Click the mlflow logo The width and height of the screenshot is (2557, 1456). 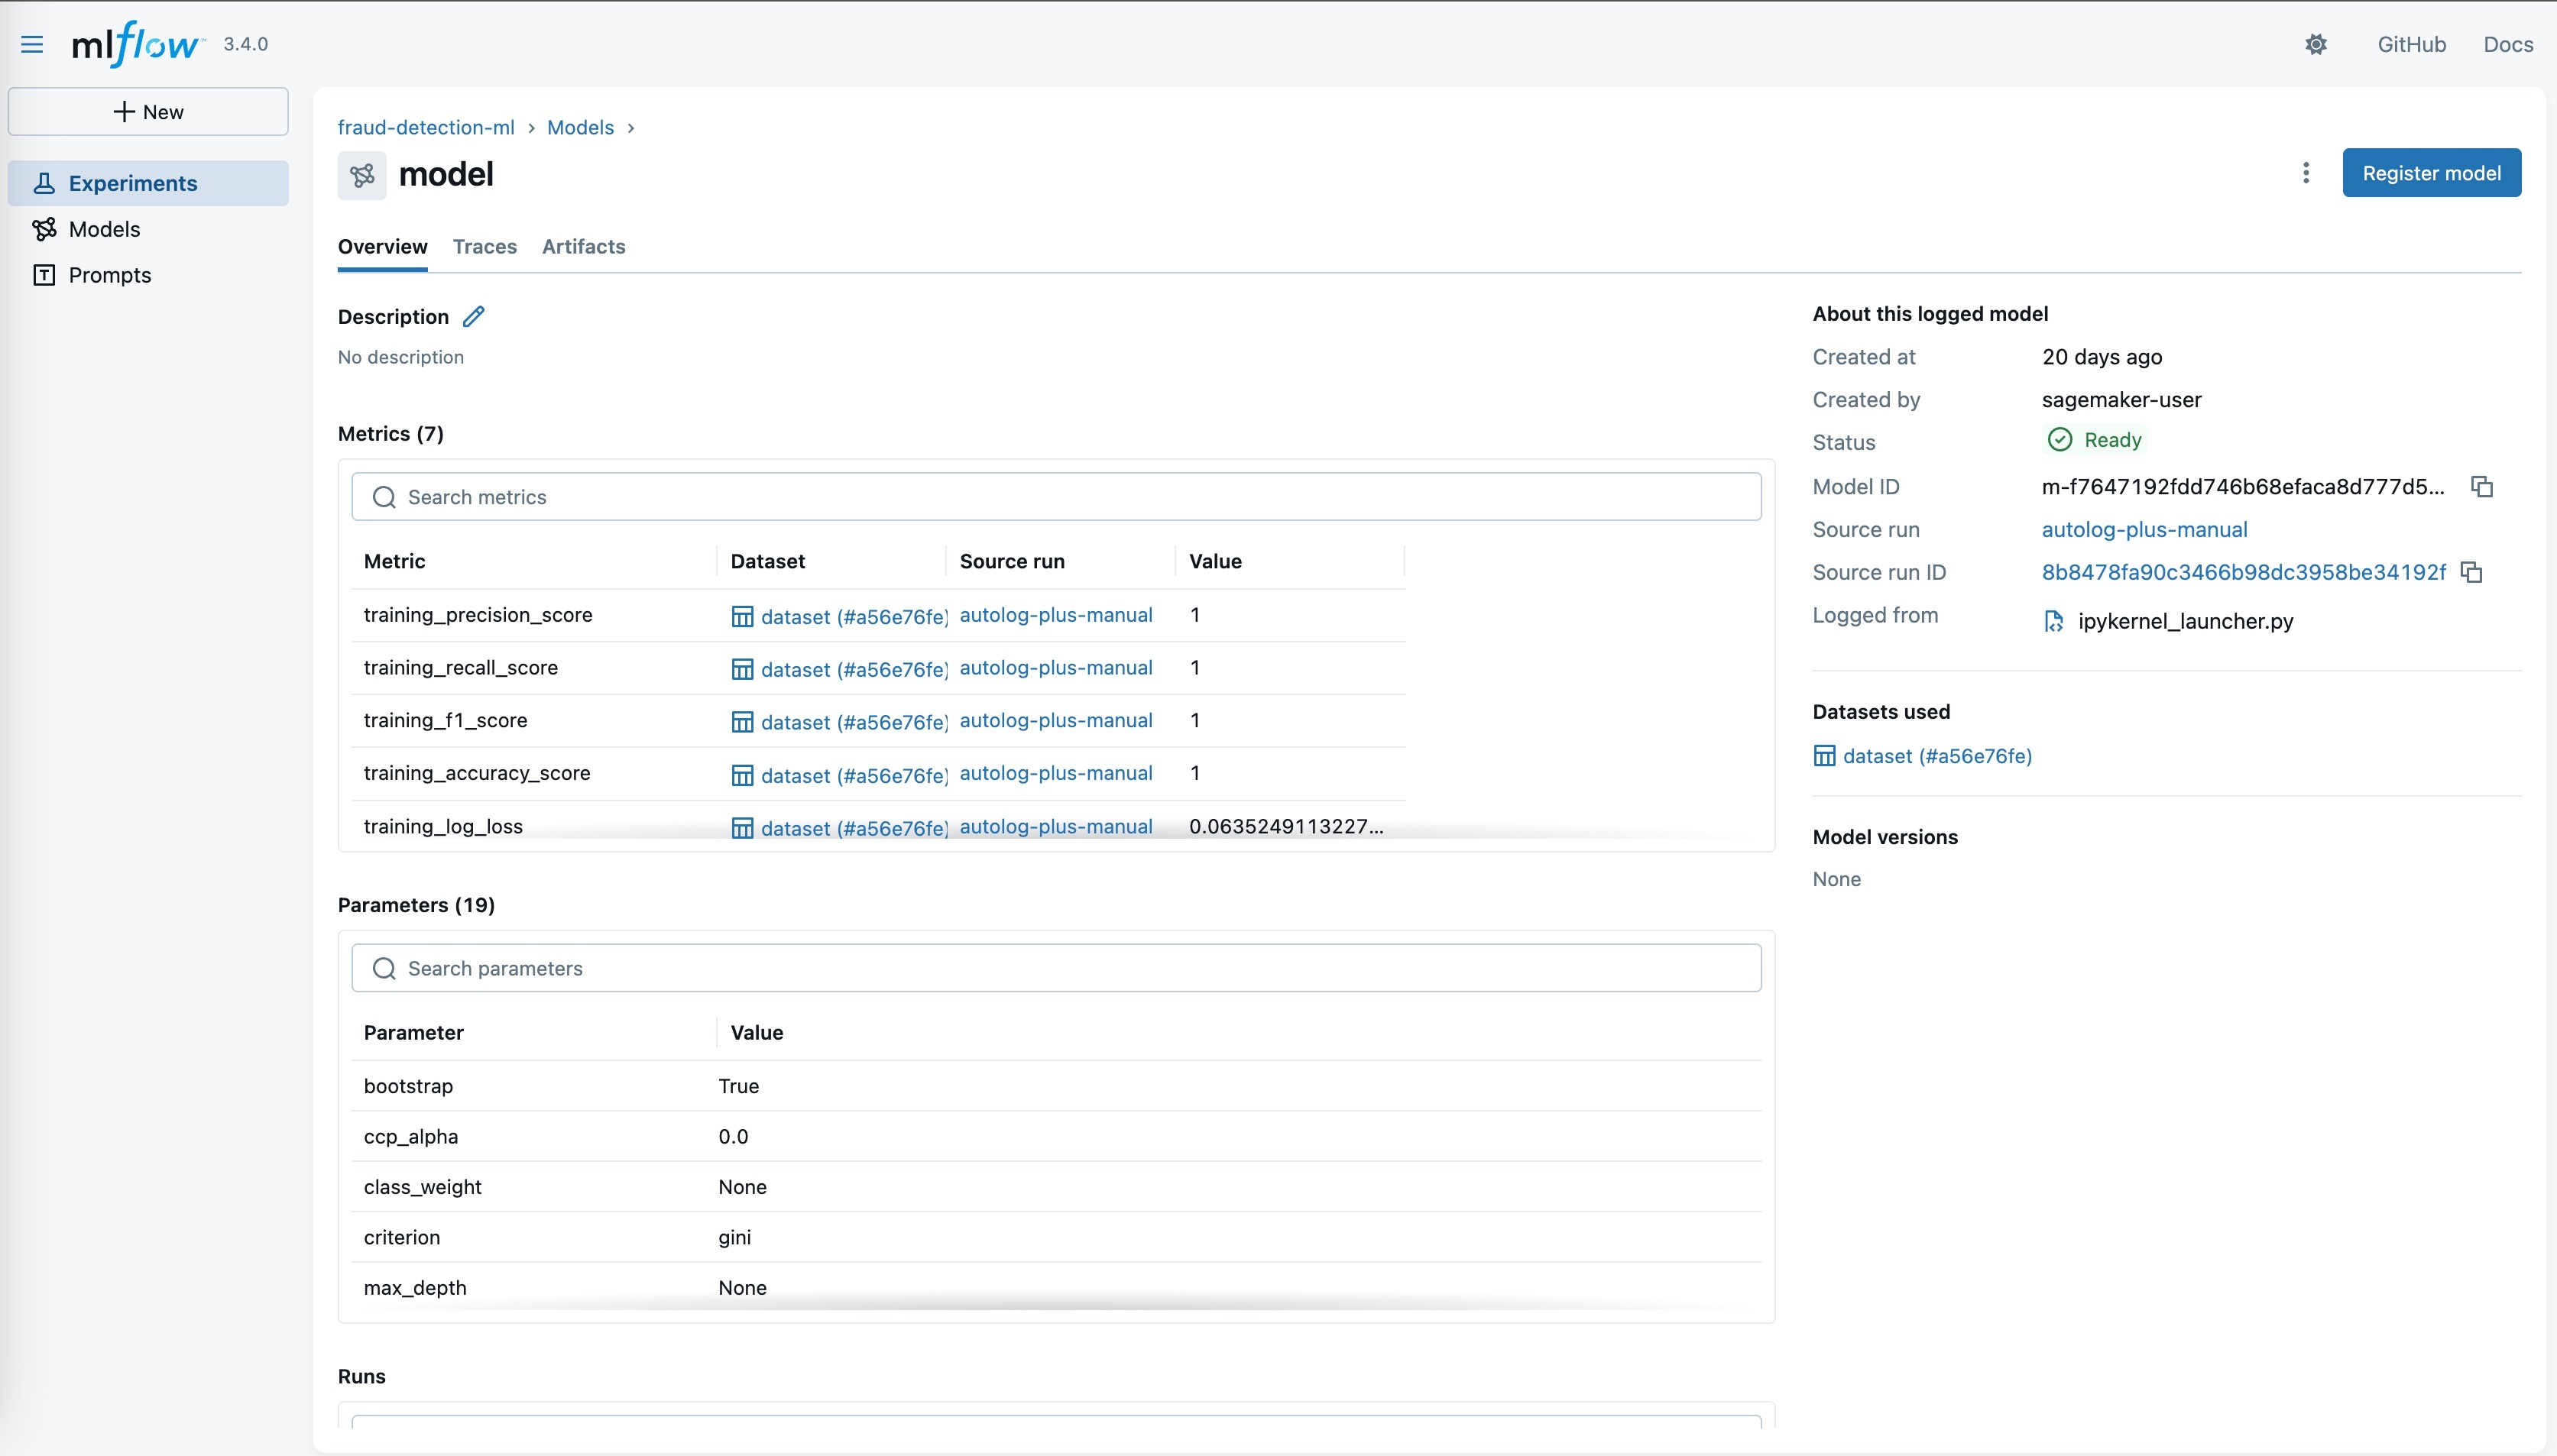point(136,44)
